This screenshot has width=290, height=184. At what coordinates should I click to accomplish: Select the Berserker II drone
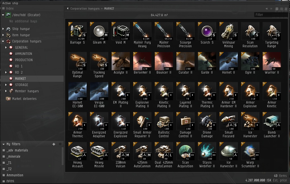[142, 63]
